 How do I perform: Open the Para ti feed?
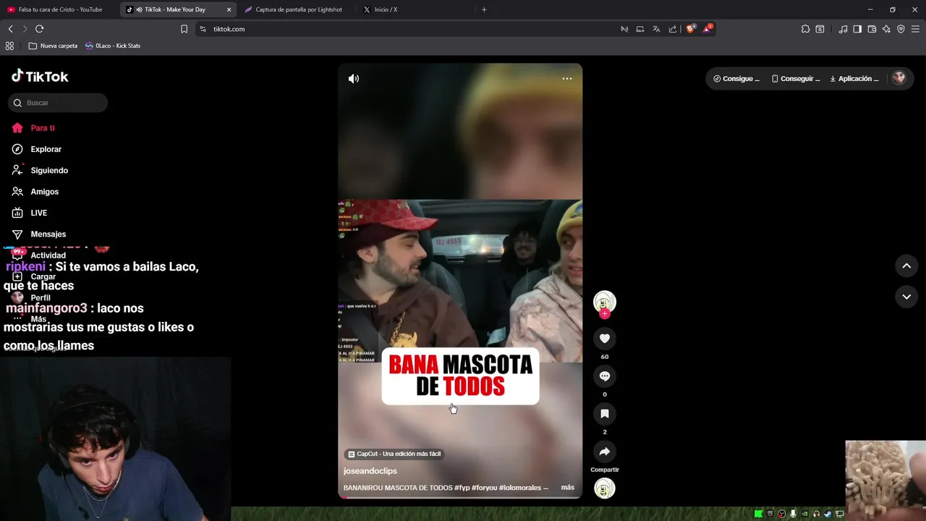tap(33, 128)
